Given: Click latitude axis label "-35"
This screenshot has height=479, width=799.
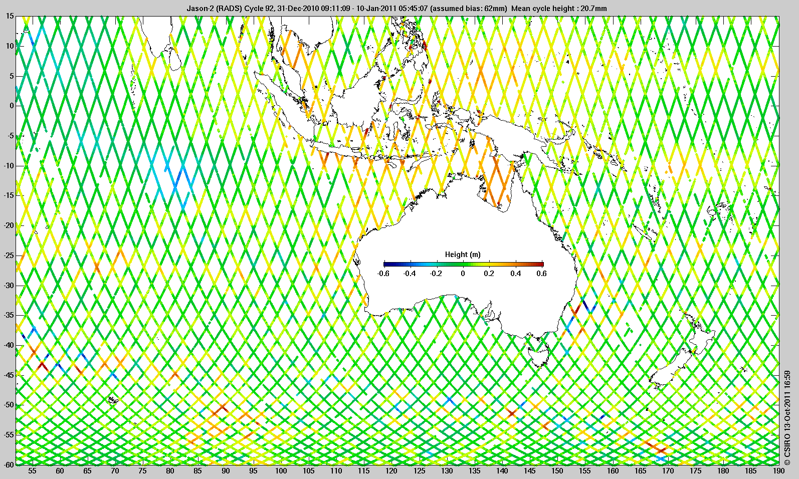Looking at the screenshot, I should pos(9,315).
